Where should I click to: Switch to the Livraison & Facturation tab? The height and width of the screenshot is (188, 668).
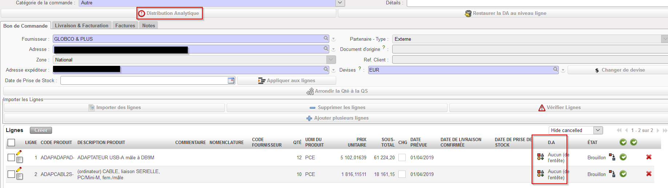(x=81, y=25)
